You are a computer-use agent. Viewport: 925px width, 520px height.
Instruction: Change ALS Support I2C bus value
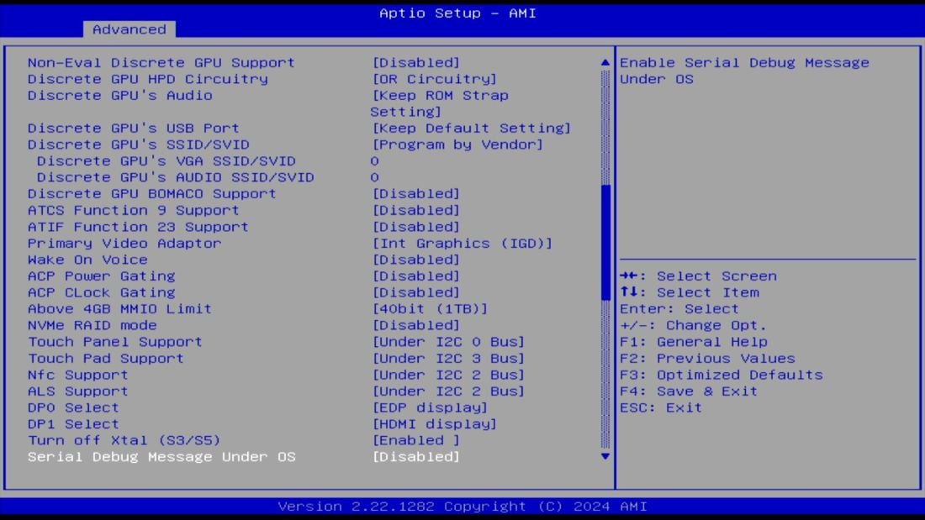tap(448, 391)
